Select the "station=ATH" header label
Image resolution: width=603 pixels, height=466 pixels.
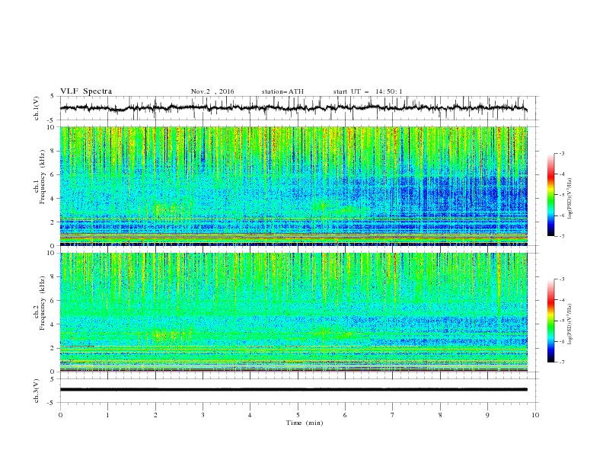click(282, 91)
